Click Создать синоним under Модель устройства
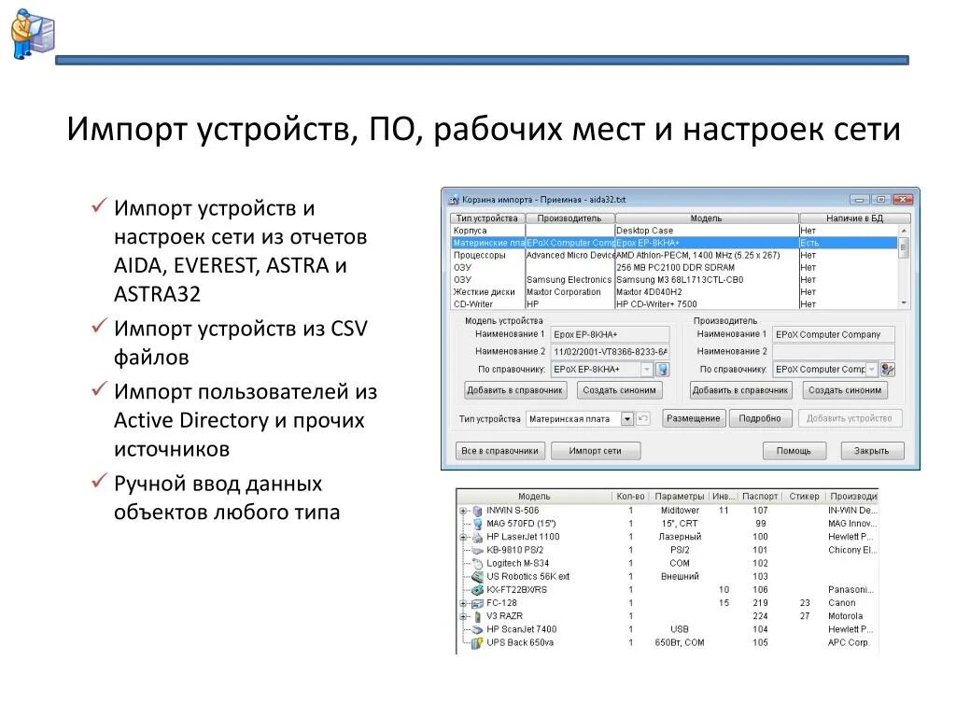This screenshot has width=956, height=717. pyautogui.click(x=620, y=390)
